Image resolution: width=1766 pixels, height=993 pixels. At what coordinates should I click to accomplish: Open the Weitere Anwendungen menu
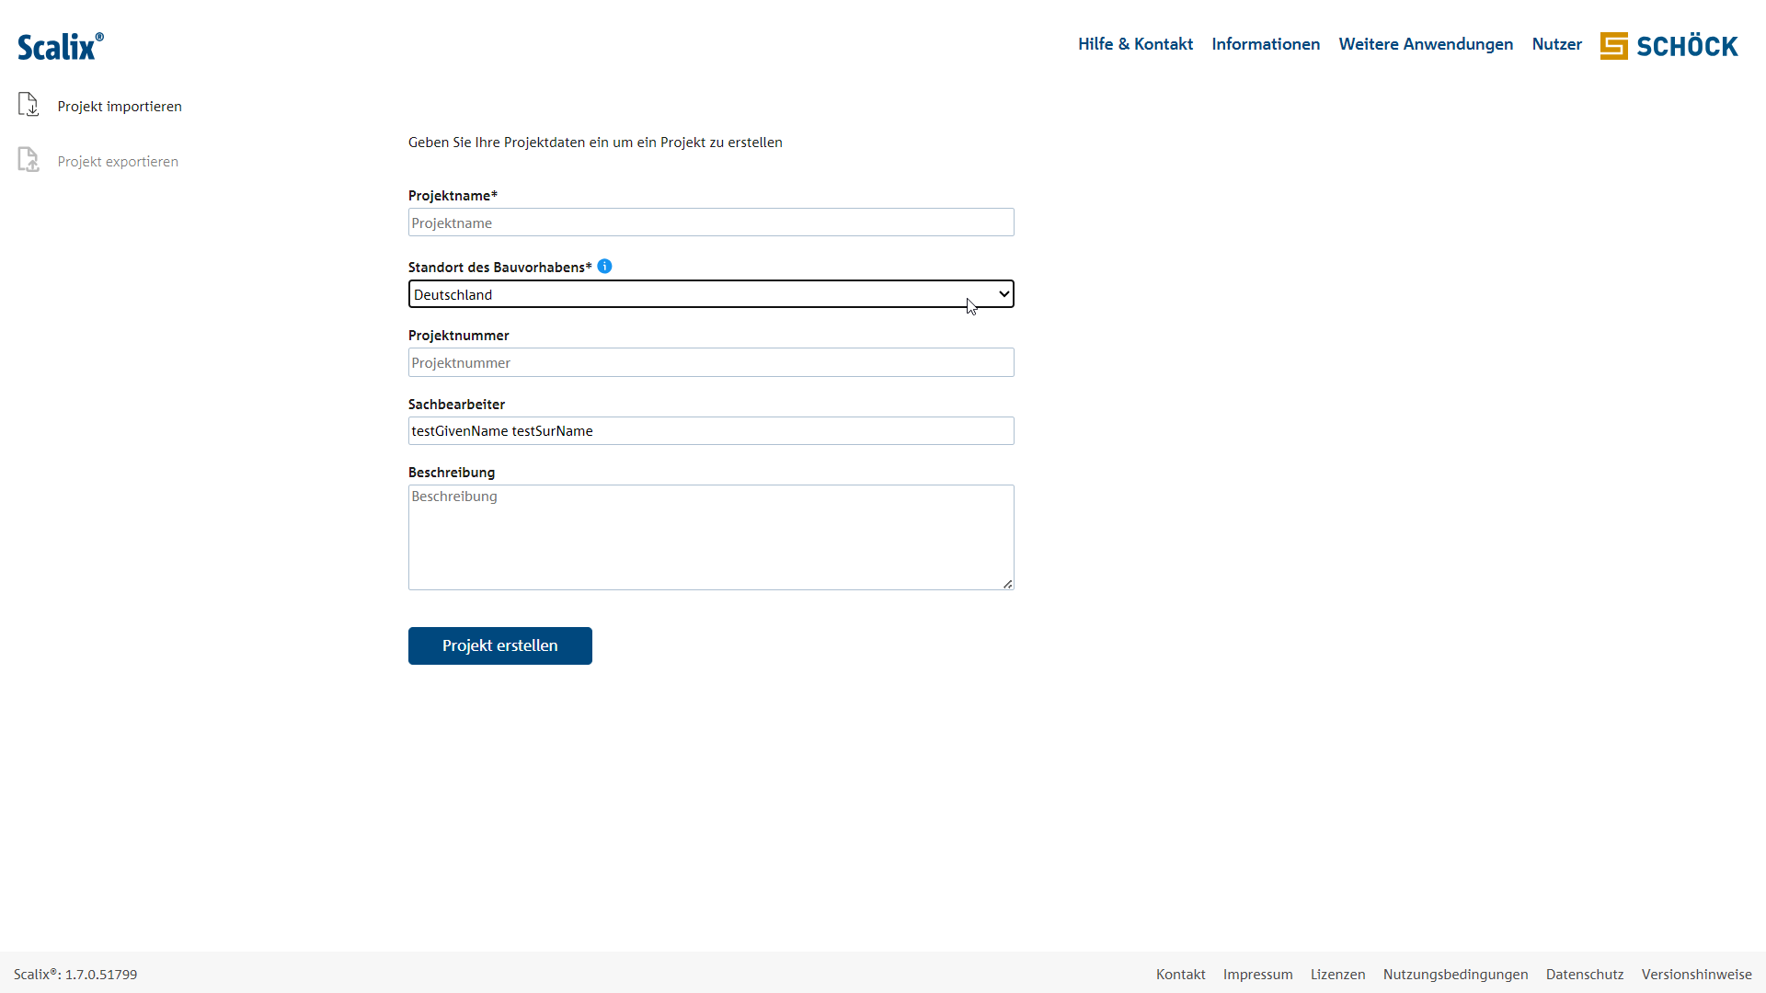tap(1426, 44)
